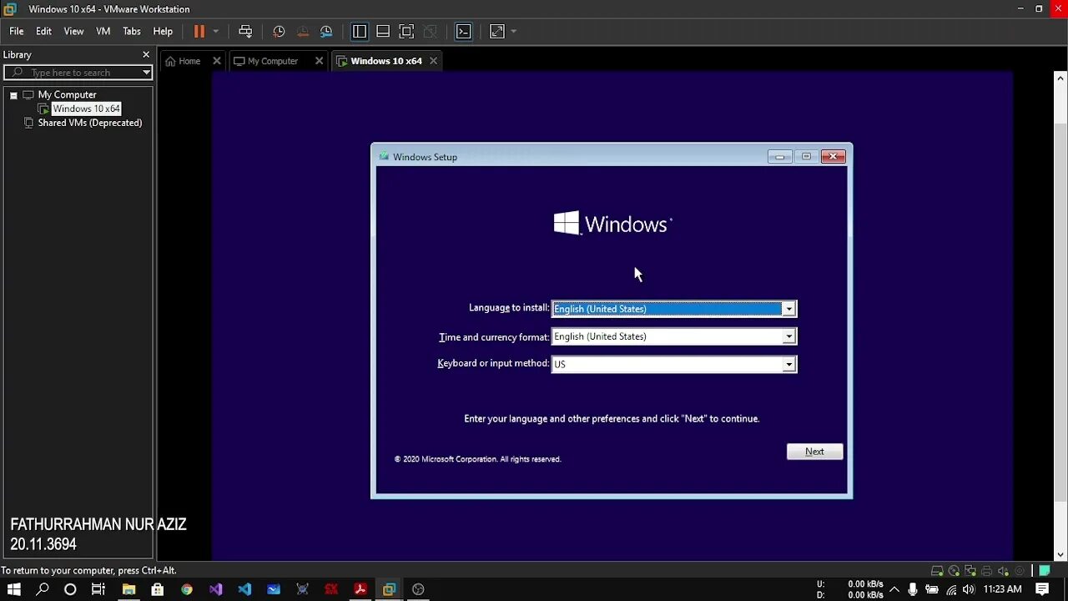Select Windows 10 x64 in the library
Screen dimensions: 1068x601
coord(86,109)
